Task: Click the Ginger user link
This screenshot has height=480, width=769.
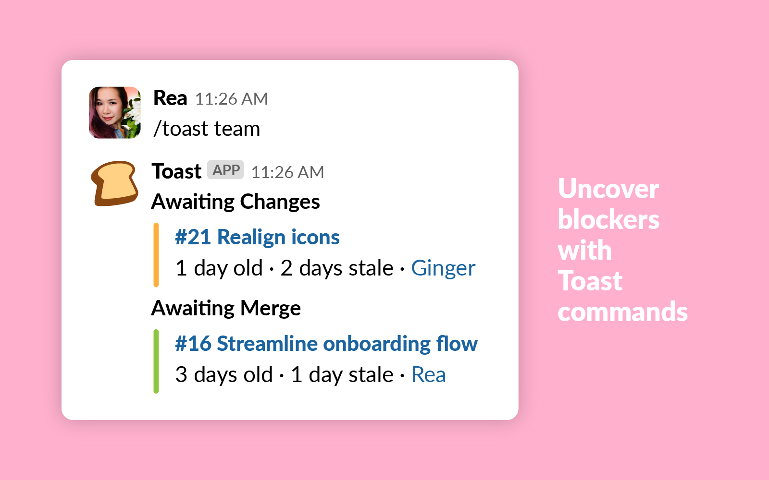Action: [443, 268]
